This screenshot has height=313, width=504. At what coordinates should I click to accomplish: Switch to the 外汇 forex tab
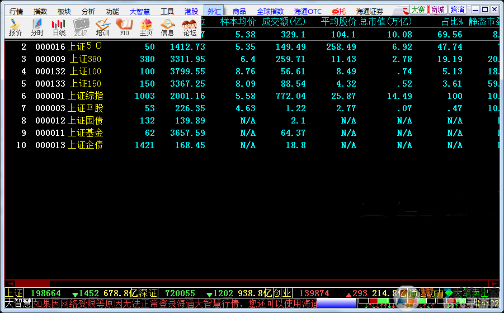pyautogui.click(x=213, y=11)
